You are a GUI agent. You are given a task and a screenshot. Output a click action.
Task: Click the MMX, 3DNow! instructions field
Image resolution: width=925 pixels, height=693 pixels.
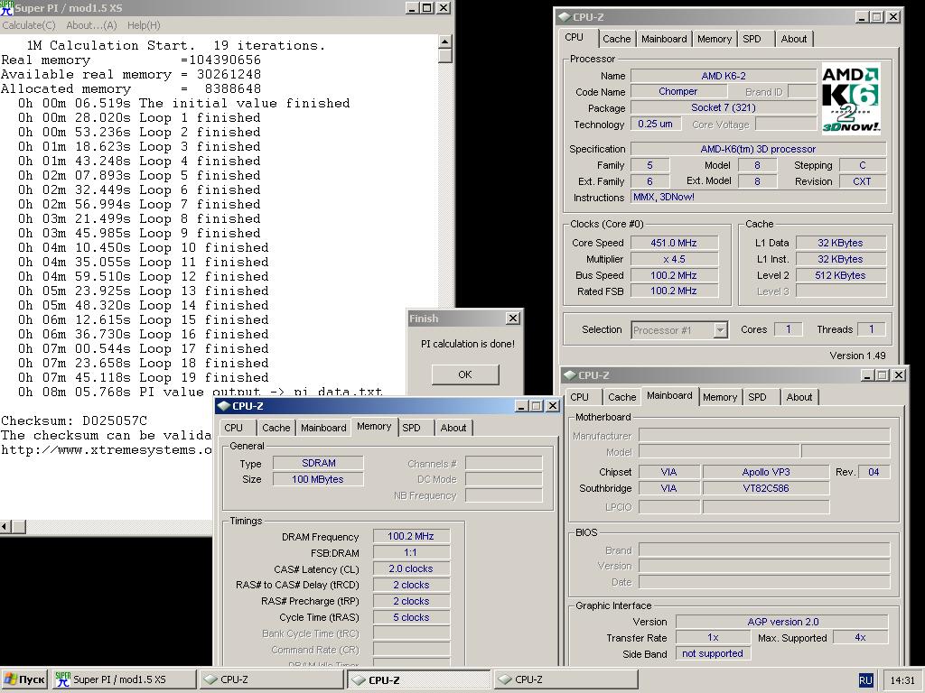pos(758,197)
